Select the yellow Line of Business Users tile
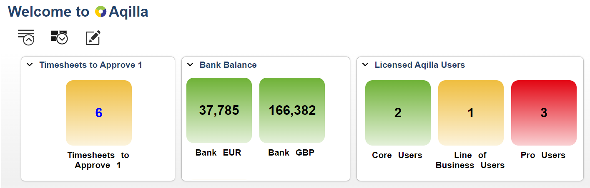 tap(471, 113)
